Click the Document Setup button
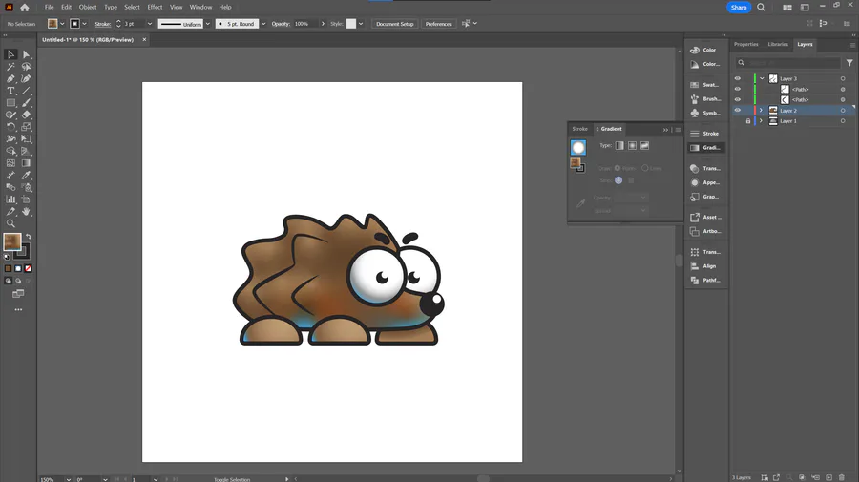This screenshot has width=859, height=482. click(x=394, y=24)
